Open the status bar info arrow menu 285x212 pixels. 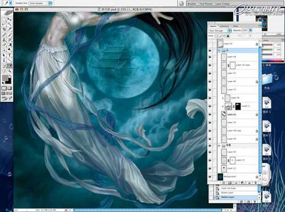(66, 210)
